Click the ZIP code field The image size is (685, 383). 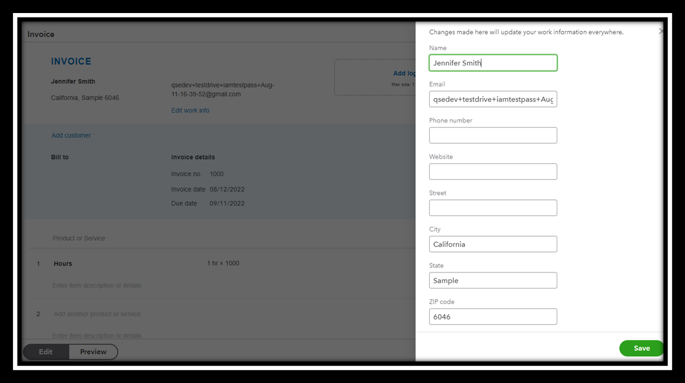(x=493, y=317)
